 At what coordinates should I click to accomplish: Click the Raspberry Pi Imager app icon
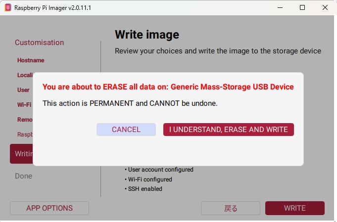click(8, 7)
